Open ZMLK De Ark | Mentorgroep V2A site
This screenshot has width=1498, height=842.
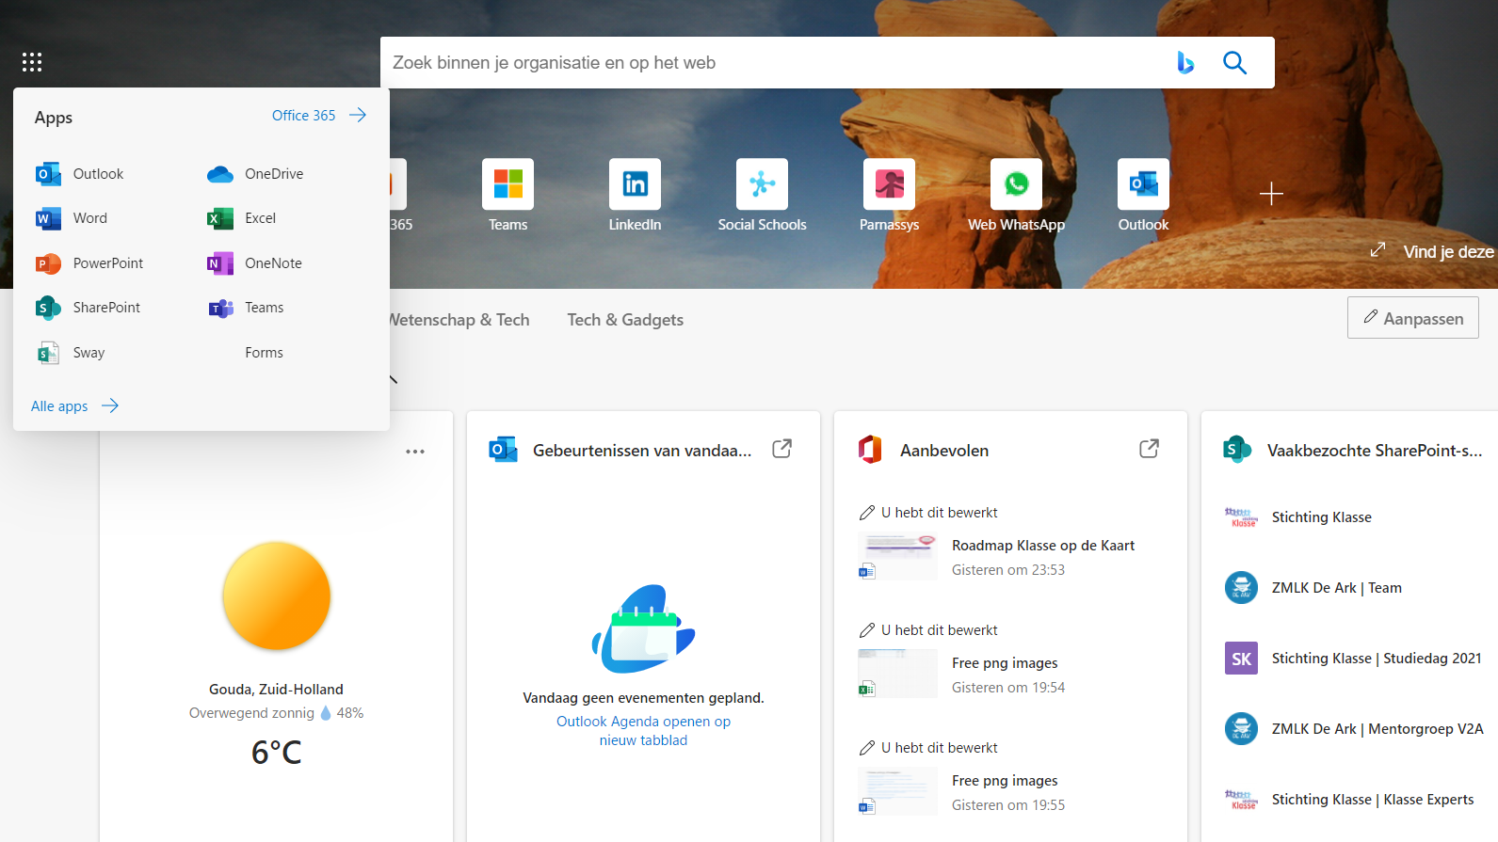[x=1377, y=729]
